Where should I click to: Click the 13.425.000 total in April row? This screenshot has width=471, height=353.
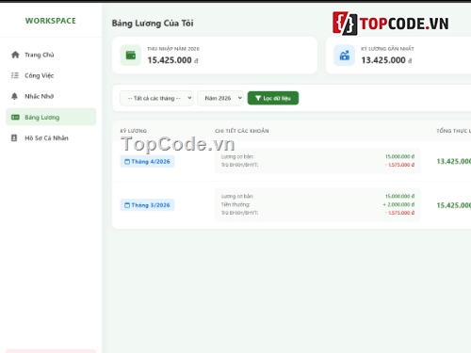pos(454,161)
